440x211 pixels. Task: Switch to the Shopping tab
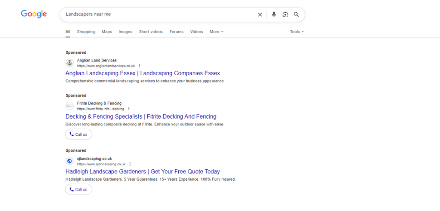(x=86, y=32)
